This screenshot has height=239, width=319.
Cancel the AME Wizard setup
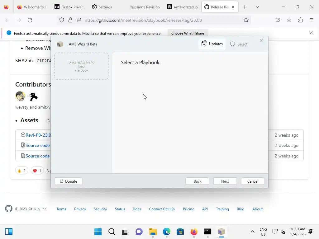252,181
